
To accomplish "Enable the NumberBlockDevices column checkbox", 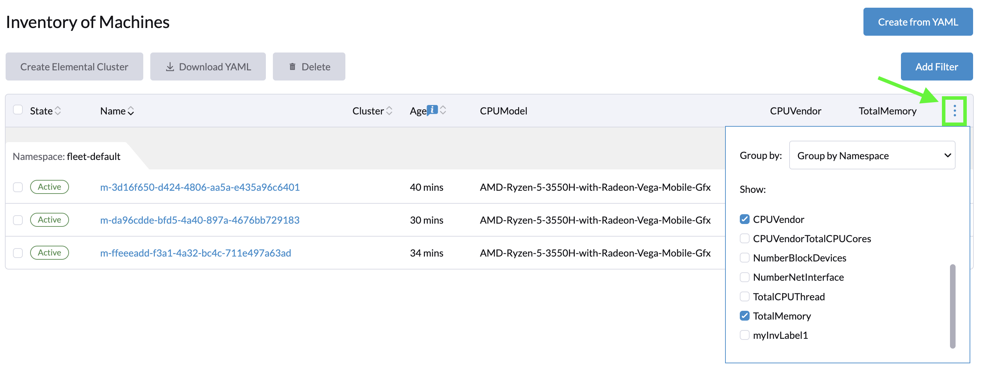I will tap(744, 258).
